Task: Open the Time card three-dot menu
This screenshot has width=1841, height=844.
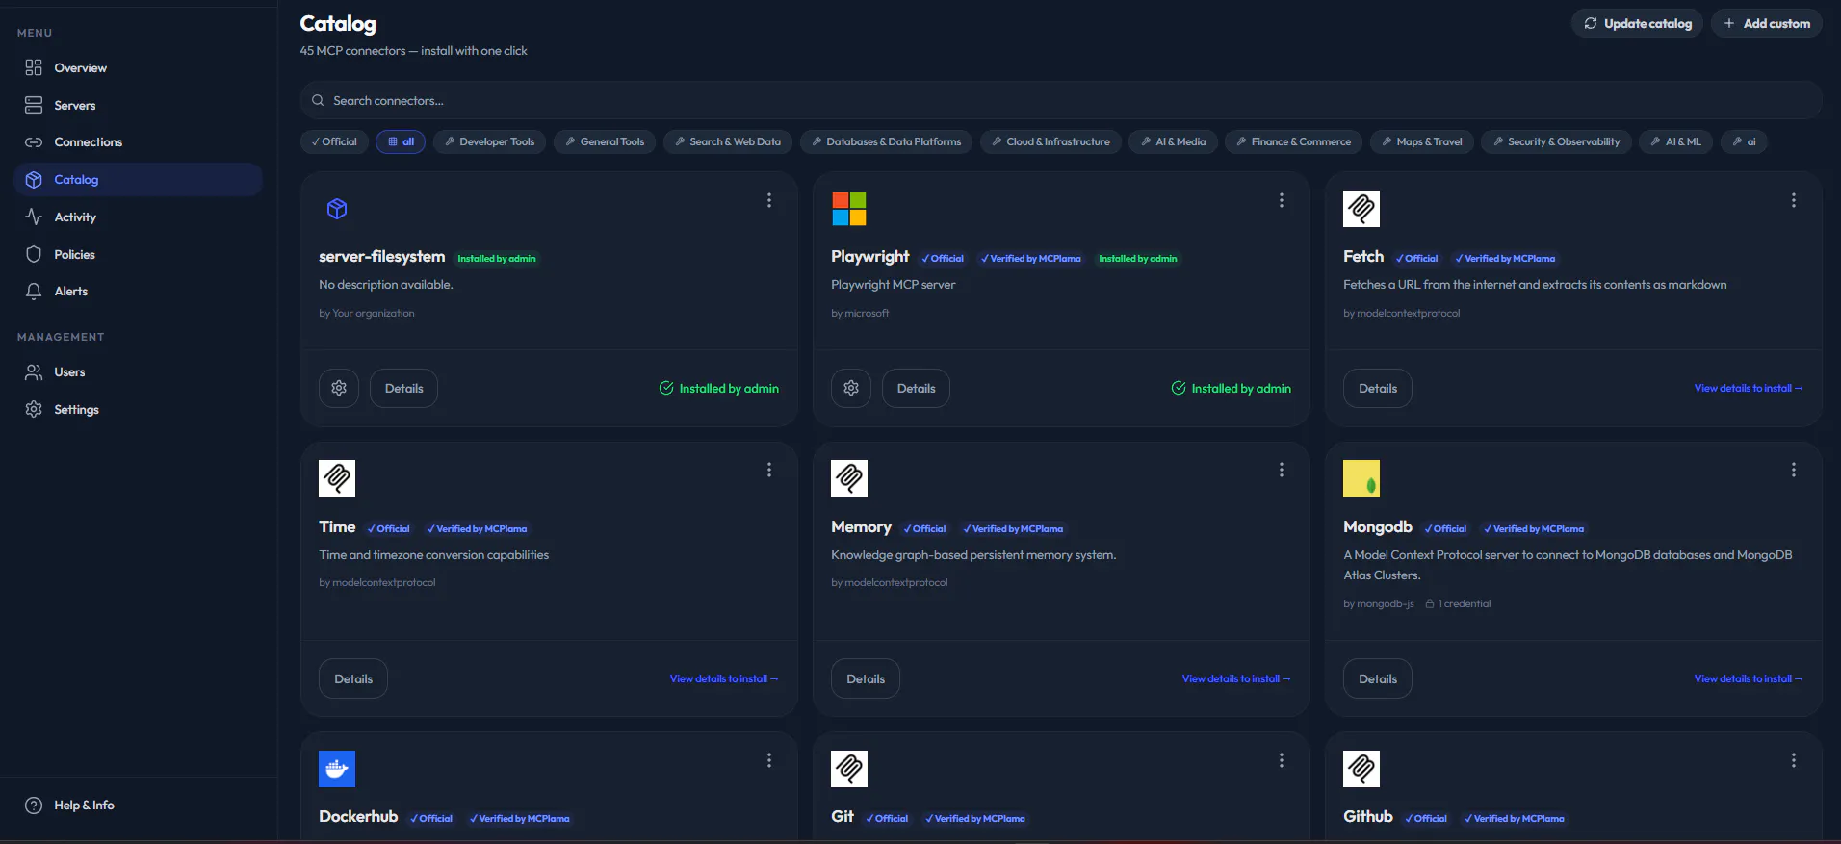Action: point(769,470)
